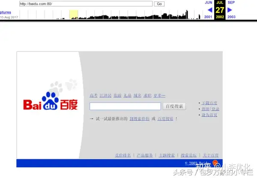Open the 求职 hot search link
257x178 pixels.
pos(147,95)
